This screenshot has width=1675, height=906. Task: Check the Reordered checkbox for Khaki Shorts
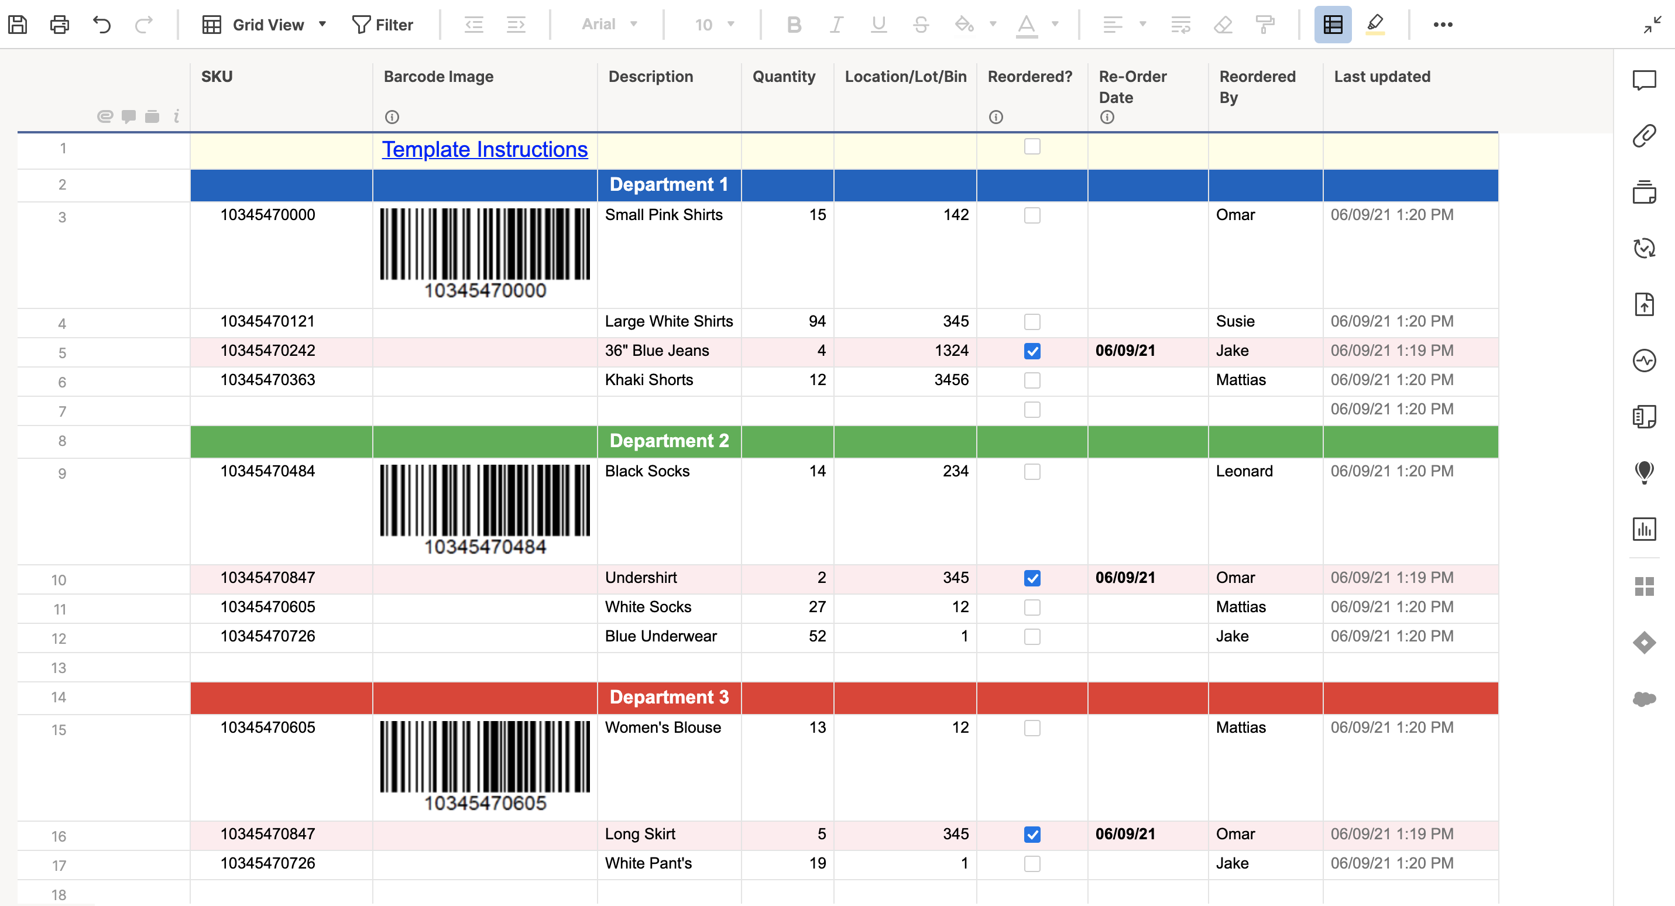click(x=1032, y=380)
